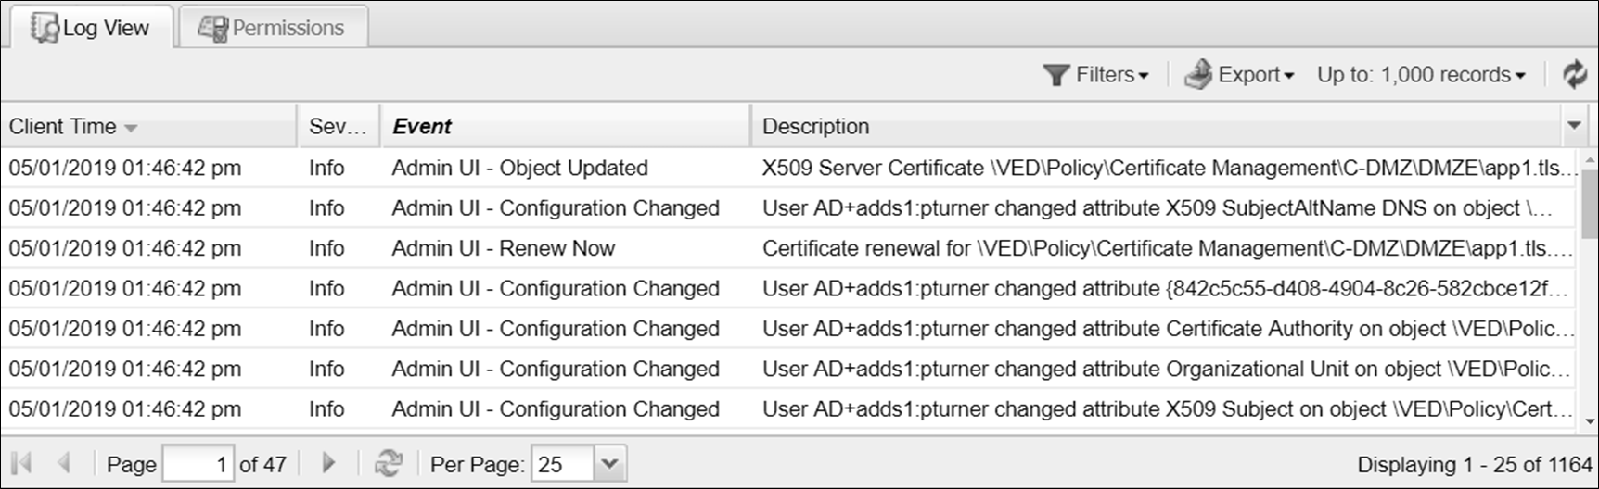Go to the previous page arrow
This screenshot has width=1599, height=489.
pos(63,463)
